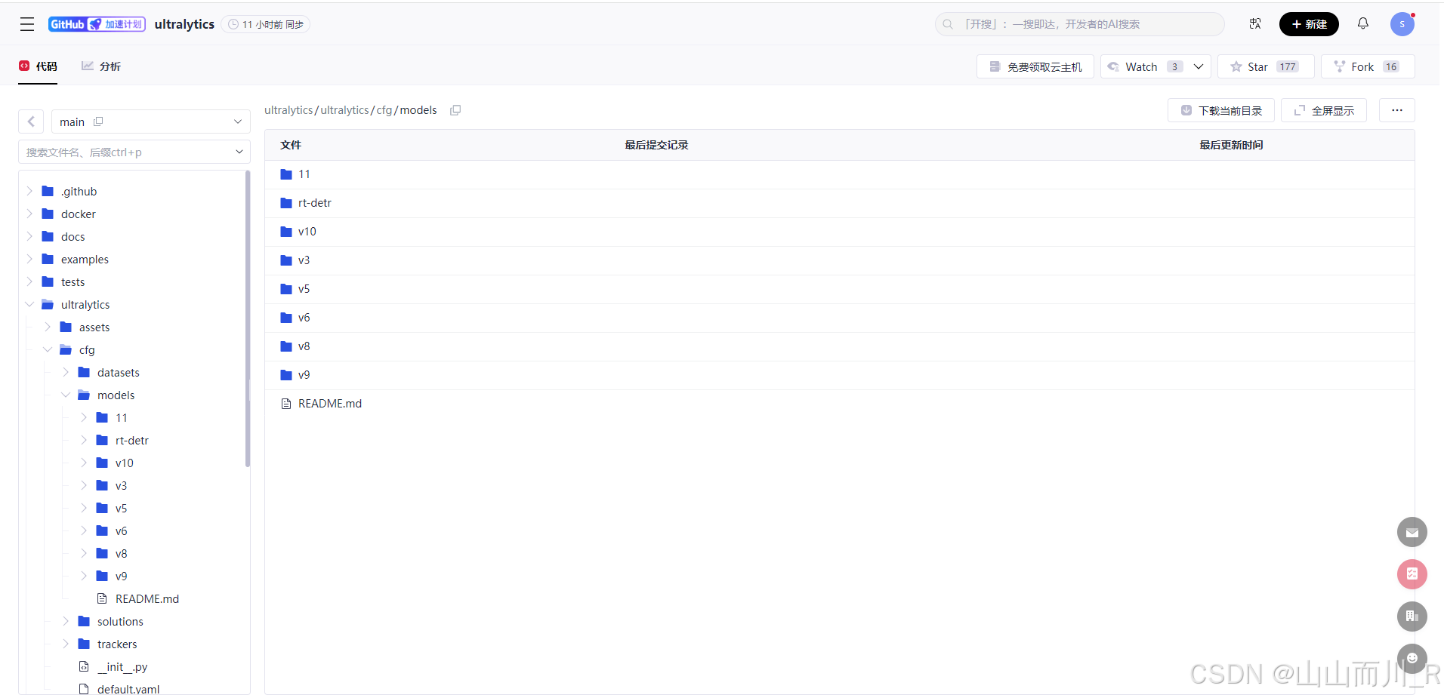The image size is (1444, 698).
Task: Click the GitHub acceleration plan badge
Action: 97,24
